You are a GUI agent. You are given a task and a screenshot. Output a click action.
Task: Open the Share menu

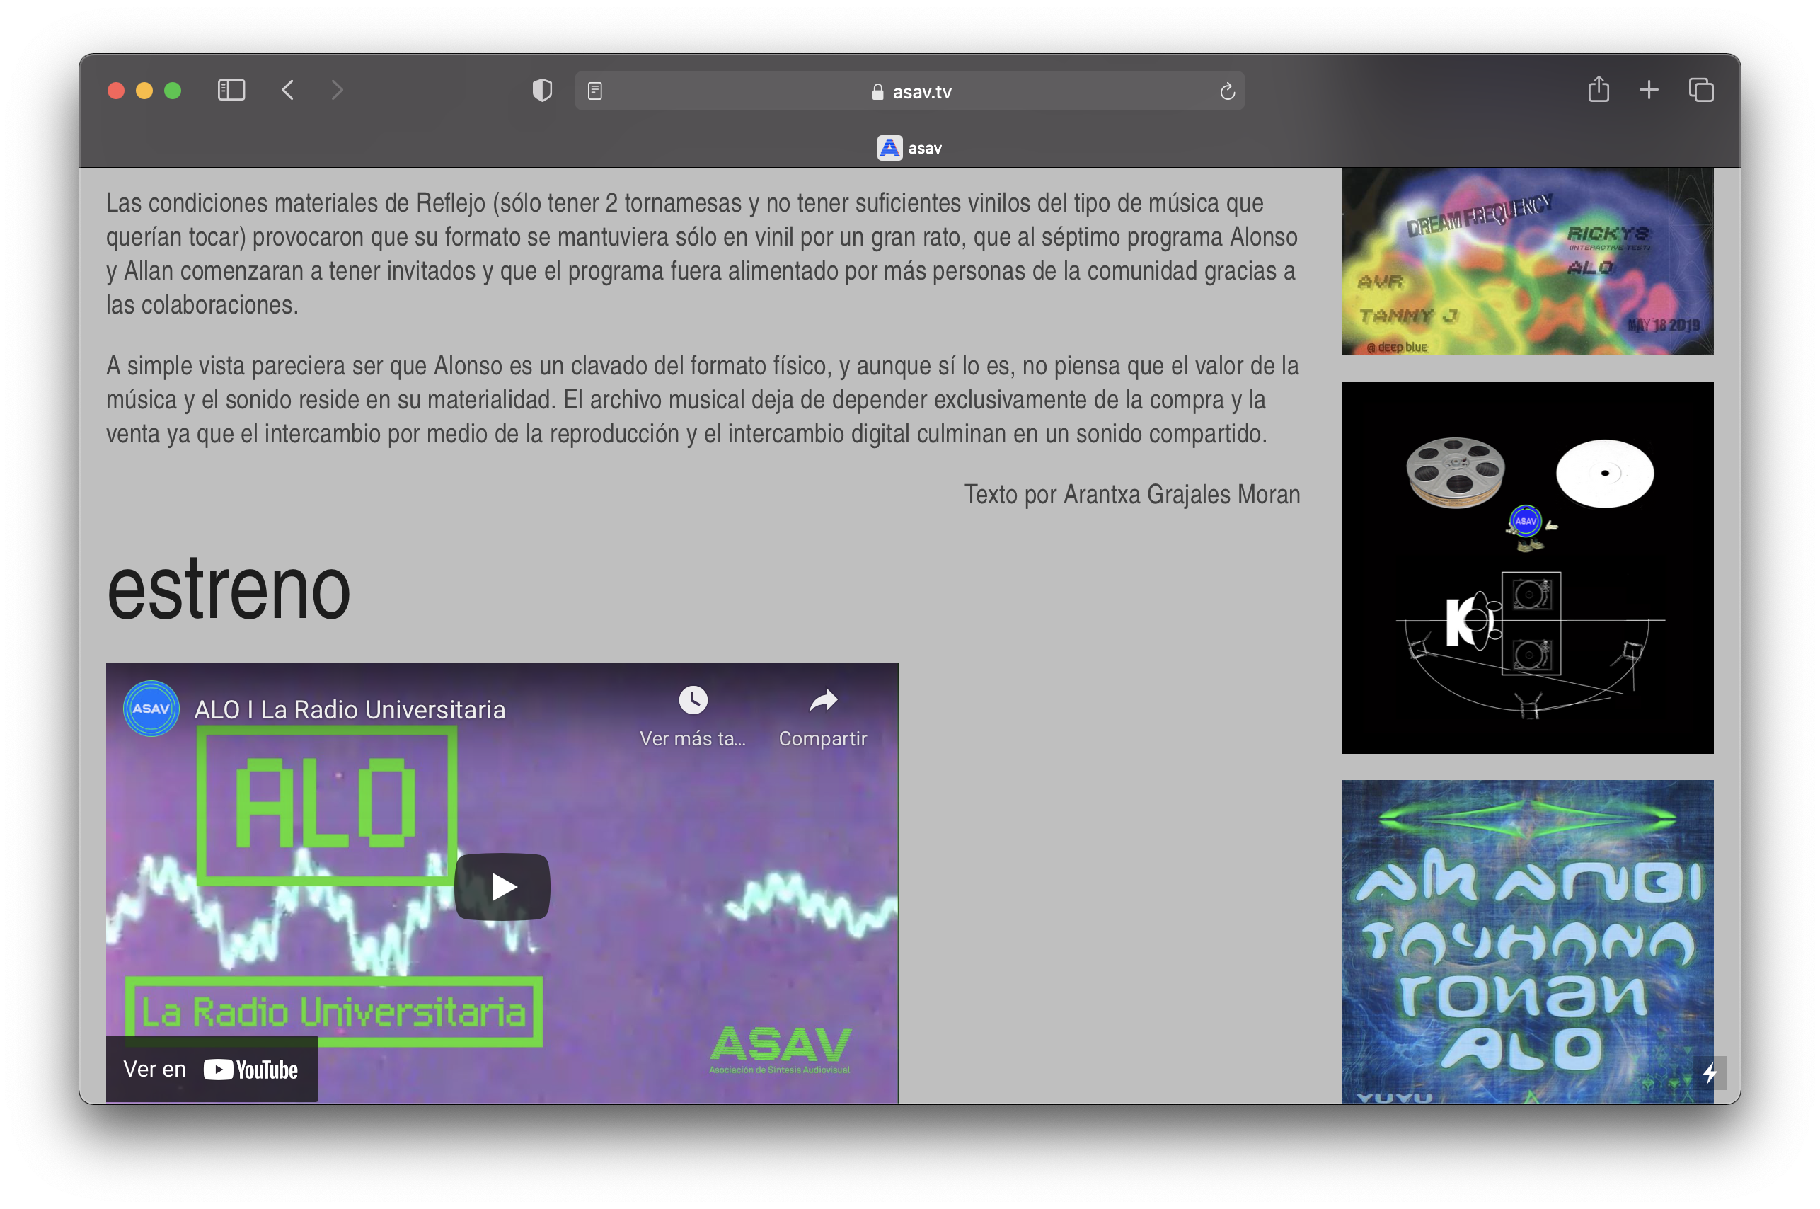[1598, 89]
